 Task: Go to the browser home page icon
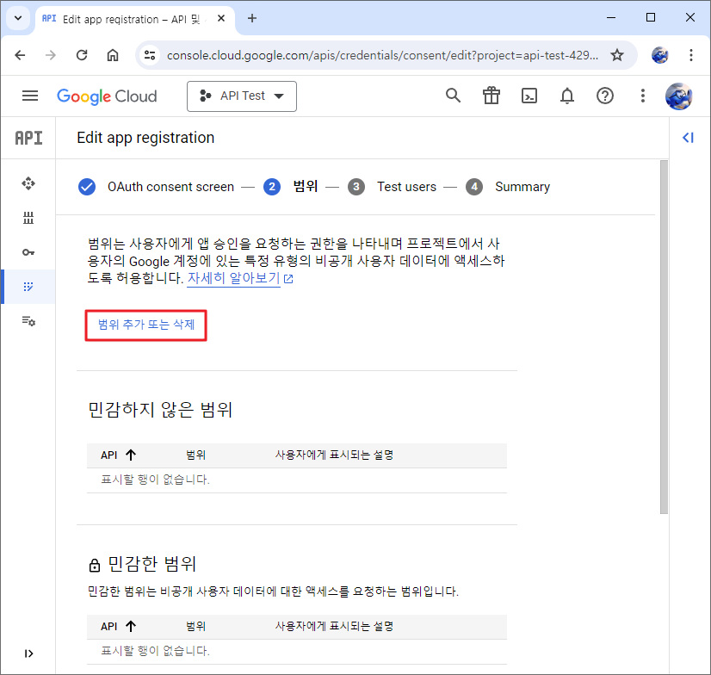[x=113, y=55]
